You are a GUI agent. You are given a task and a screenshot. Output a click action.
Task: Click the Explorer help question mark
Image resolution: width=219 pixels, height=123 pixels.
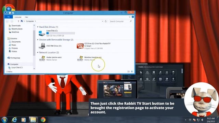tap(133, 17)
